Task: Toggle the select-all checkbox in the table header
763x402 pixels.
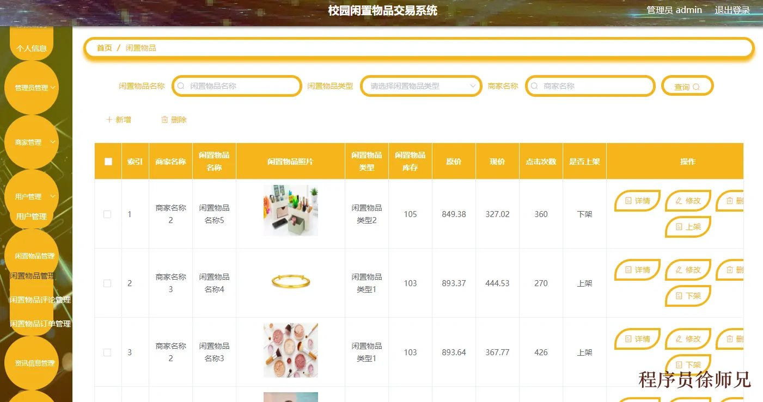Action: click(108, 162)
